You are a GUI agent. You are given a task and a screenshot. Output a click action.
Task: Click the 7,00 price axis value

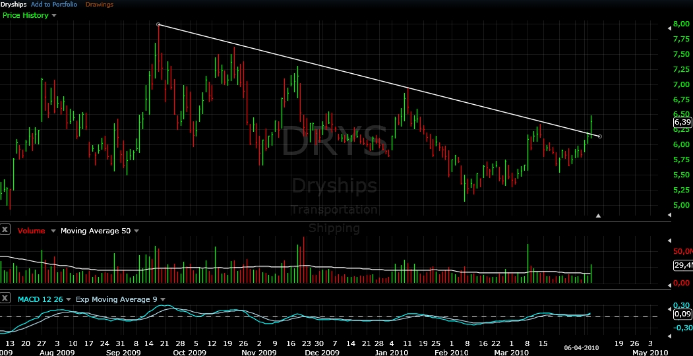tap(681, 84)
